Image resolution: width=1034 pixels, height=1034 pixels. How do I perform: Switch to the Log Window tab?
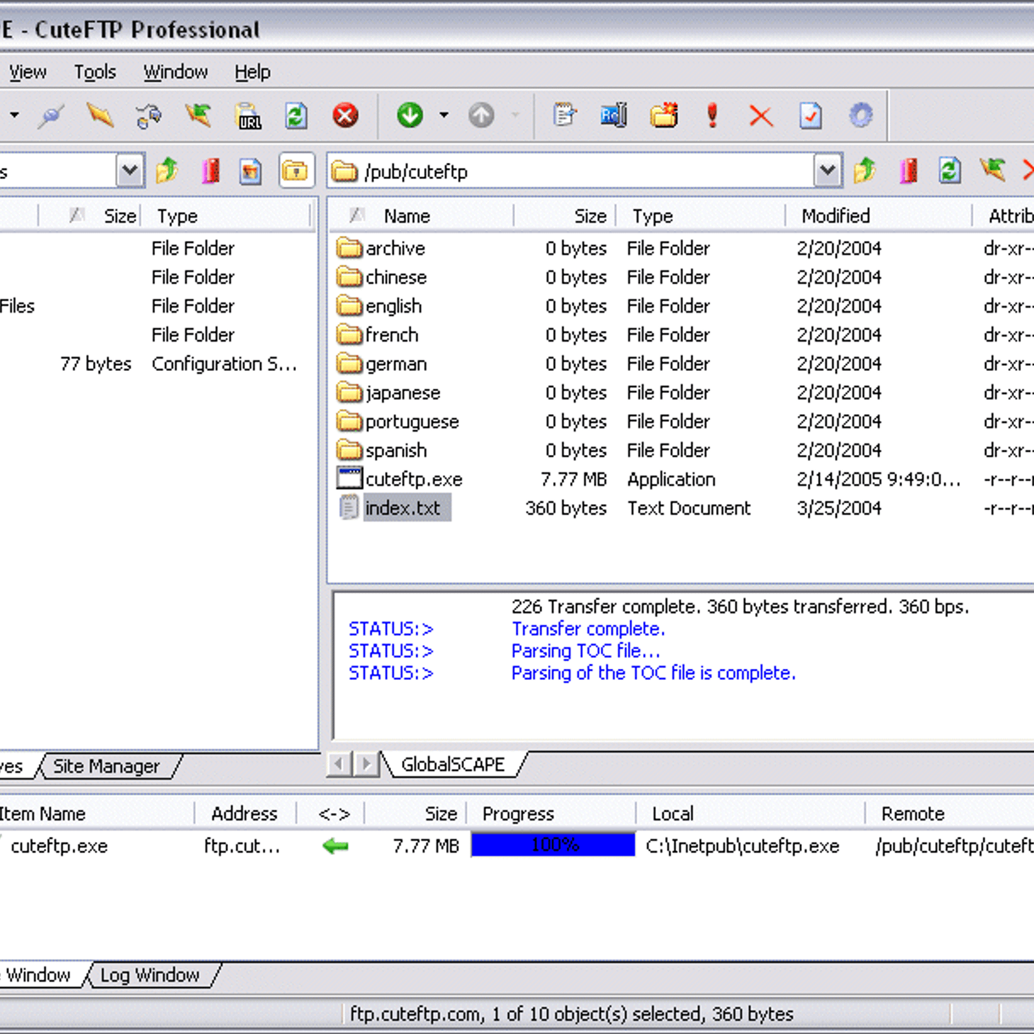(150, 975)
